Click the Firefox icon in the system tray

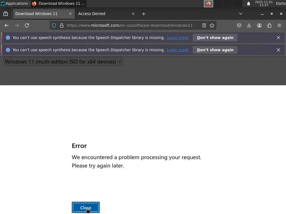[x=208, y=4]
